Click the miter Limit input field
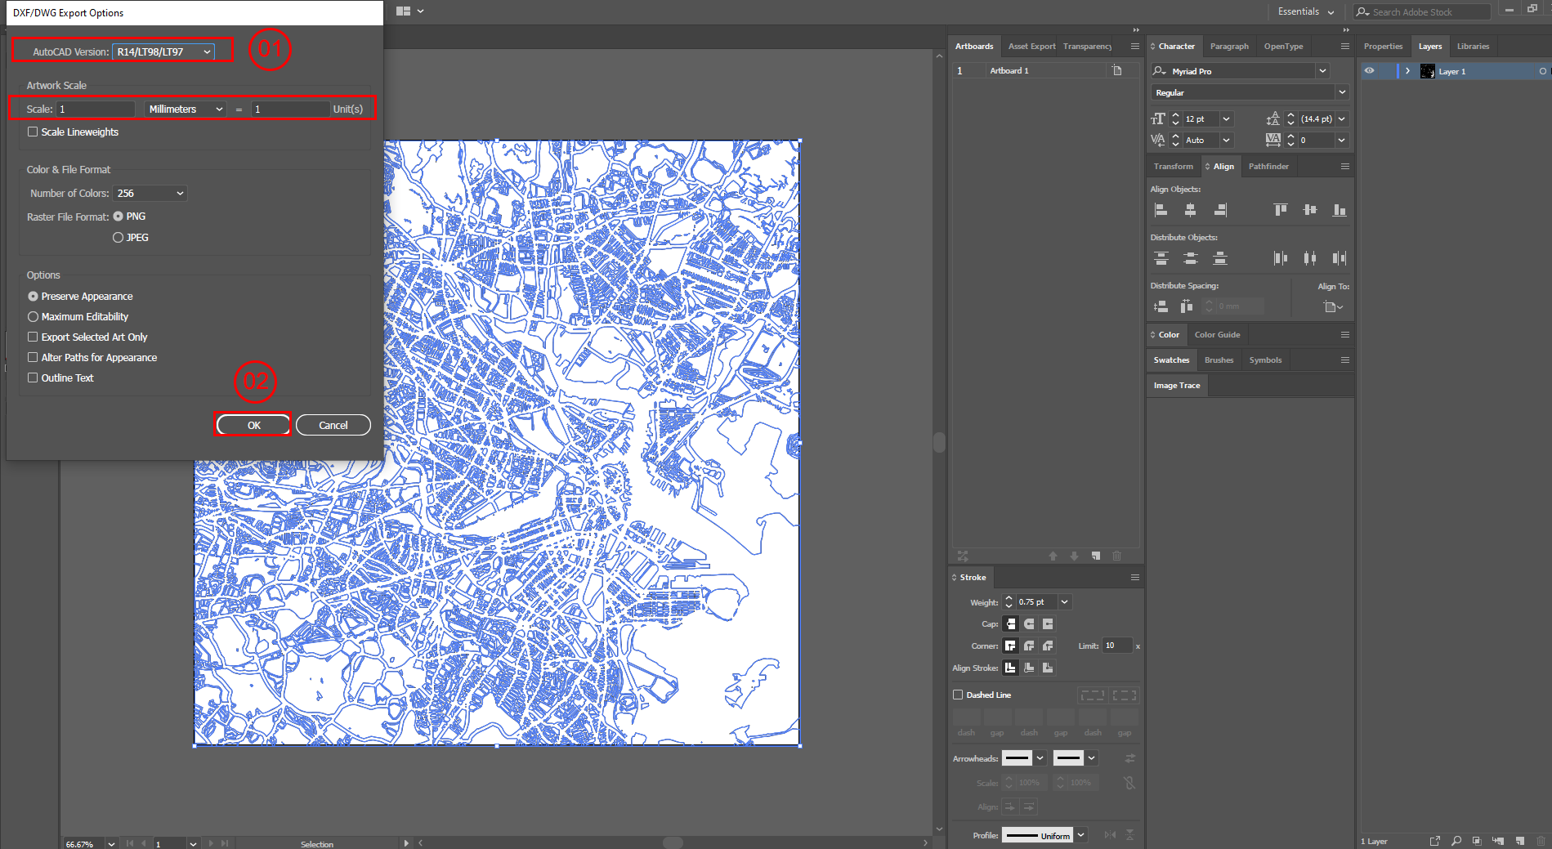Viewport: 1552px width, 849px height. 1117,645
